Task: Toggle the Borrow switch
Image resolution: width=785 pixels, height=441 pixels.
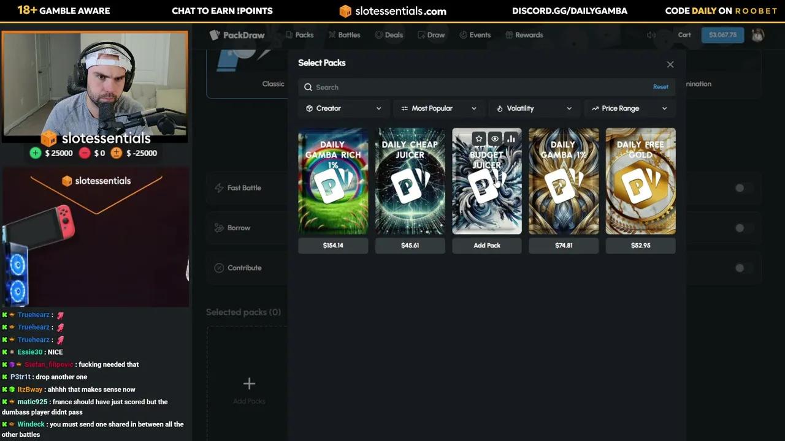Action: (x=743, y=228)
